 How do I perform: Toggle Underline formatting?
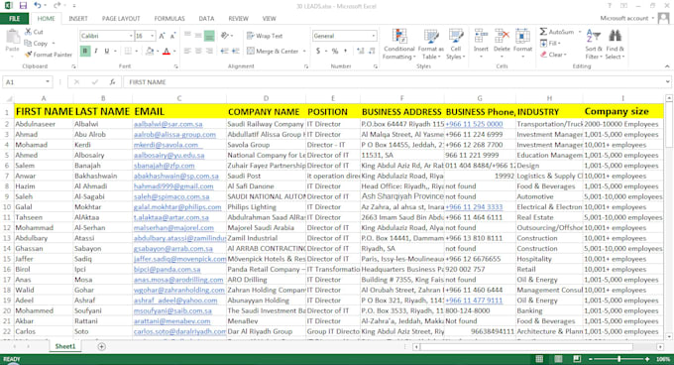[x=107, y=52]
